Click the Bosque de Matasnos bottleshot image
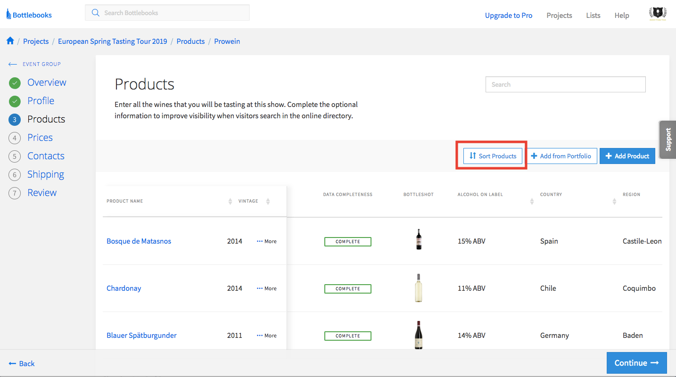The image size is (676, 377). pos(419,239)
